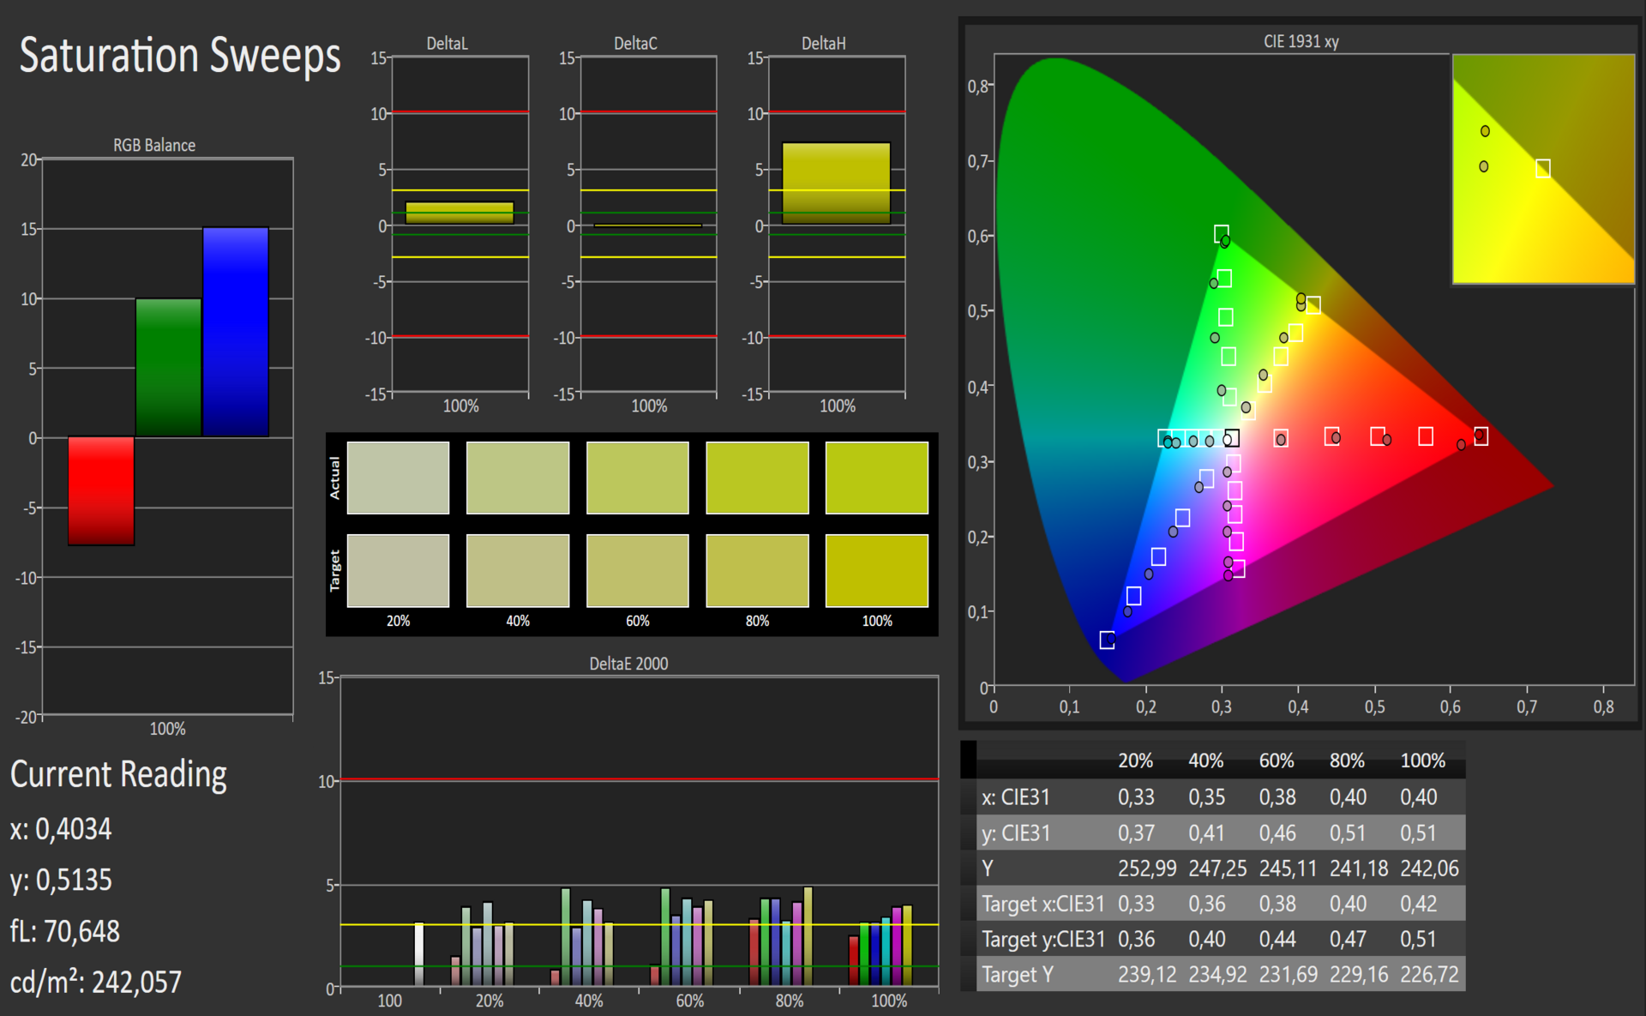
Task: Click the Actual 20% yellow swatch
Action: click(398, 478)
